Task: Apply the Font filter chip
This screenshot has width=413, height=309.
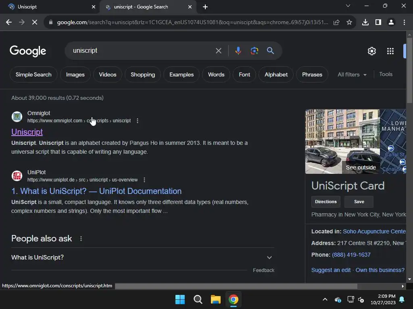Action: click(244, 74)
